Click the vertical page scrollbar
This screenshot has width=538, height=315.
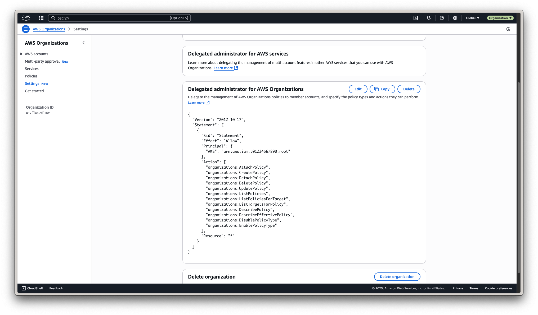(519, 178)
